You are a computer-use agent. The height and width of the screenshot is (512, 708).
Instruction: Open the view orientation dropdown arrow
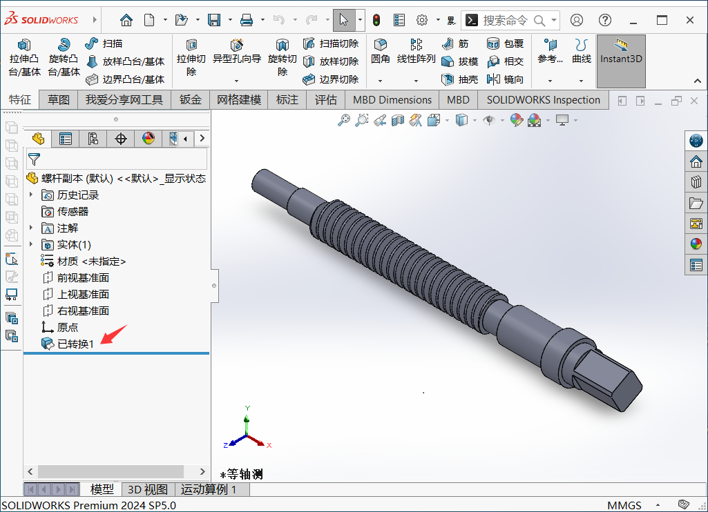[x=447, y=119]
